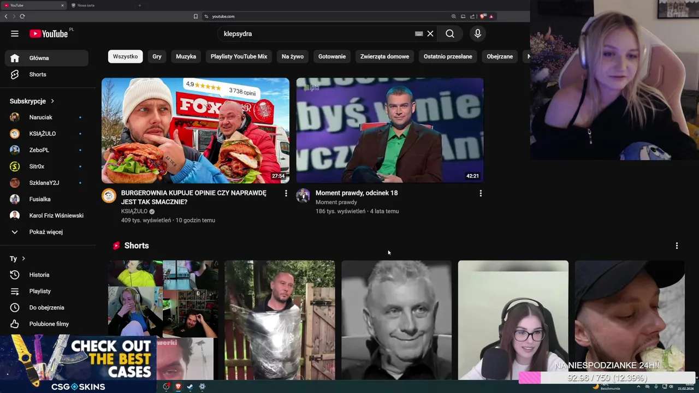Click the share icon in address bar
This screenshot has width=699, height=393.
[472, 16]
